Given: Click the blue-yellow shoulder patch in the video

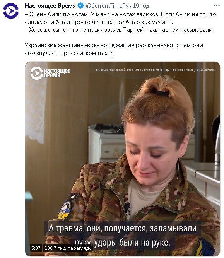Looking at the screenshot, I should click(x=65, y=210).
